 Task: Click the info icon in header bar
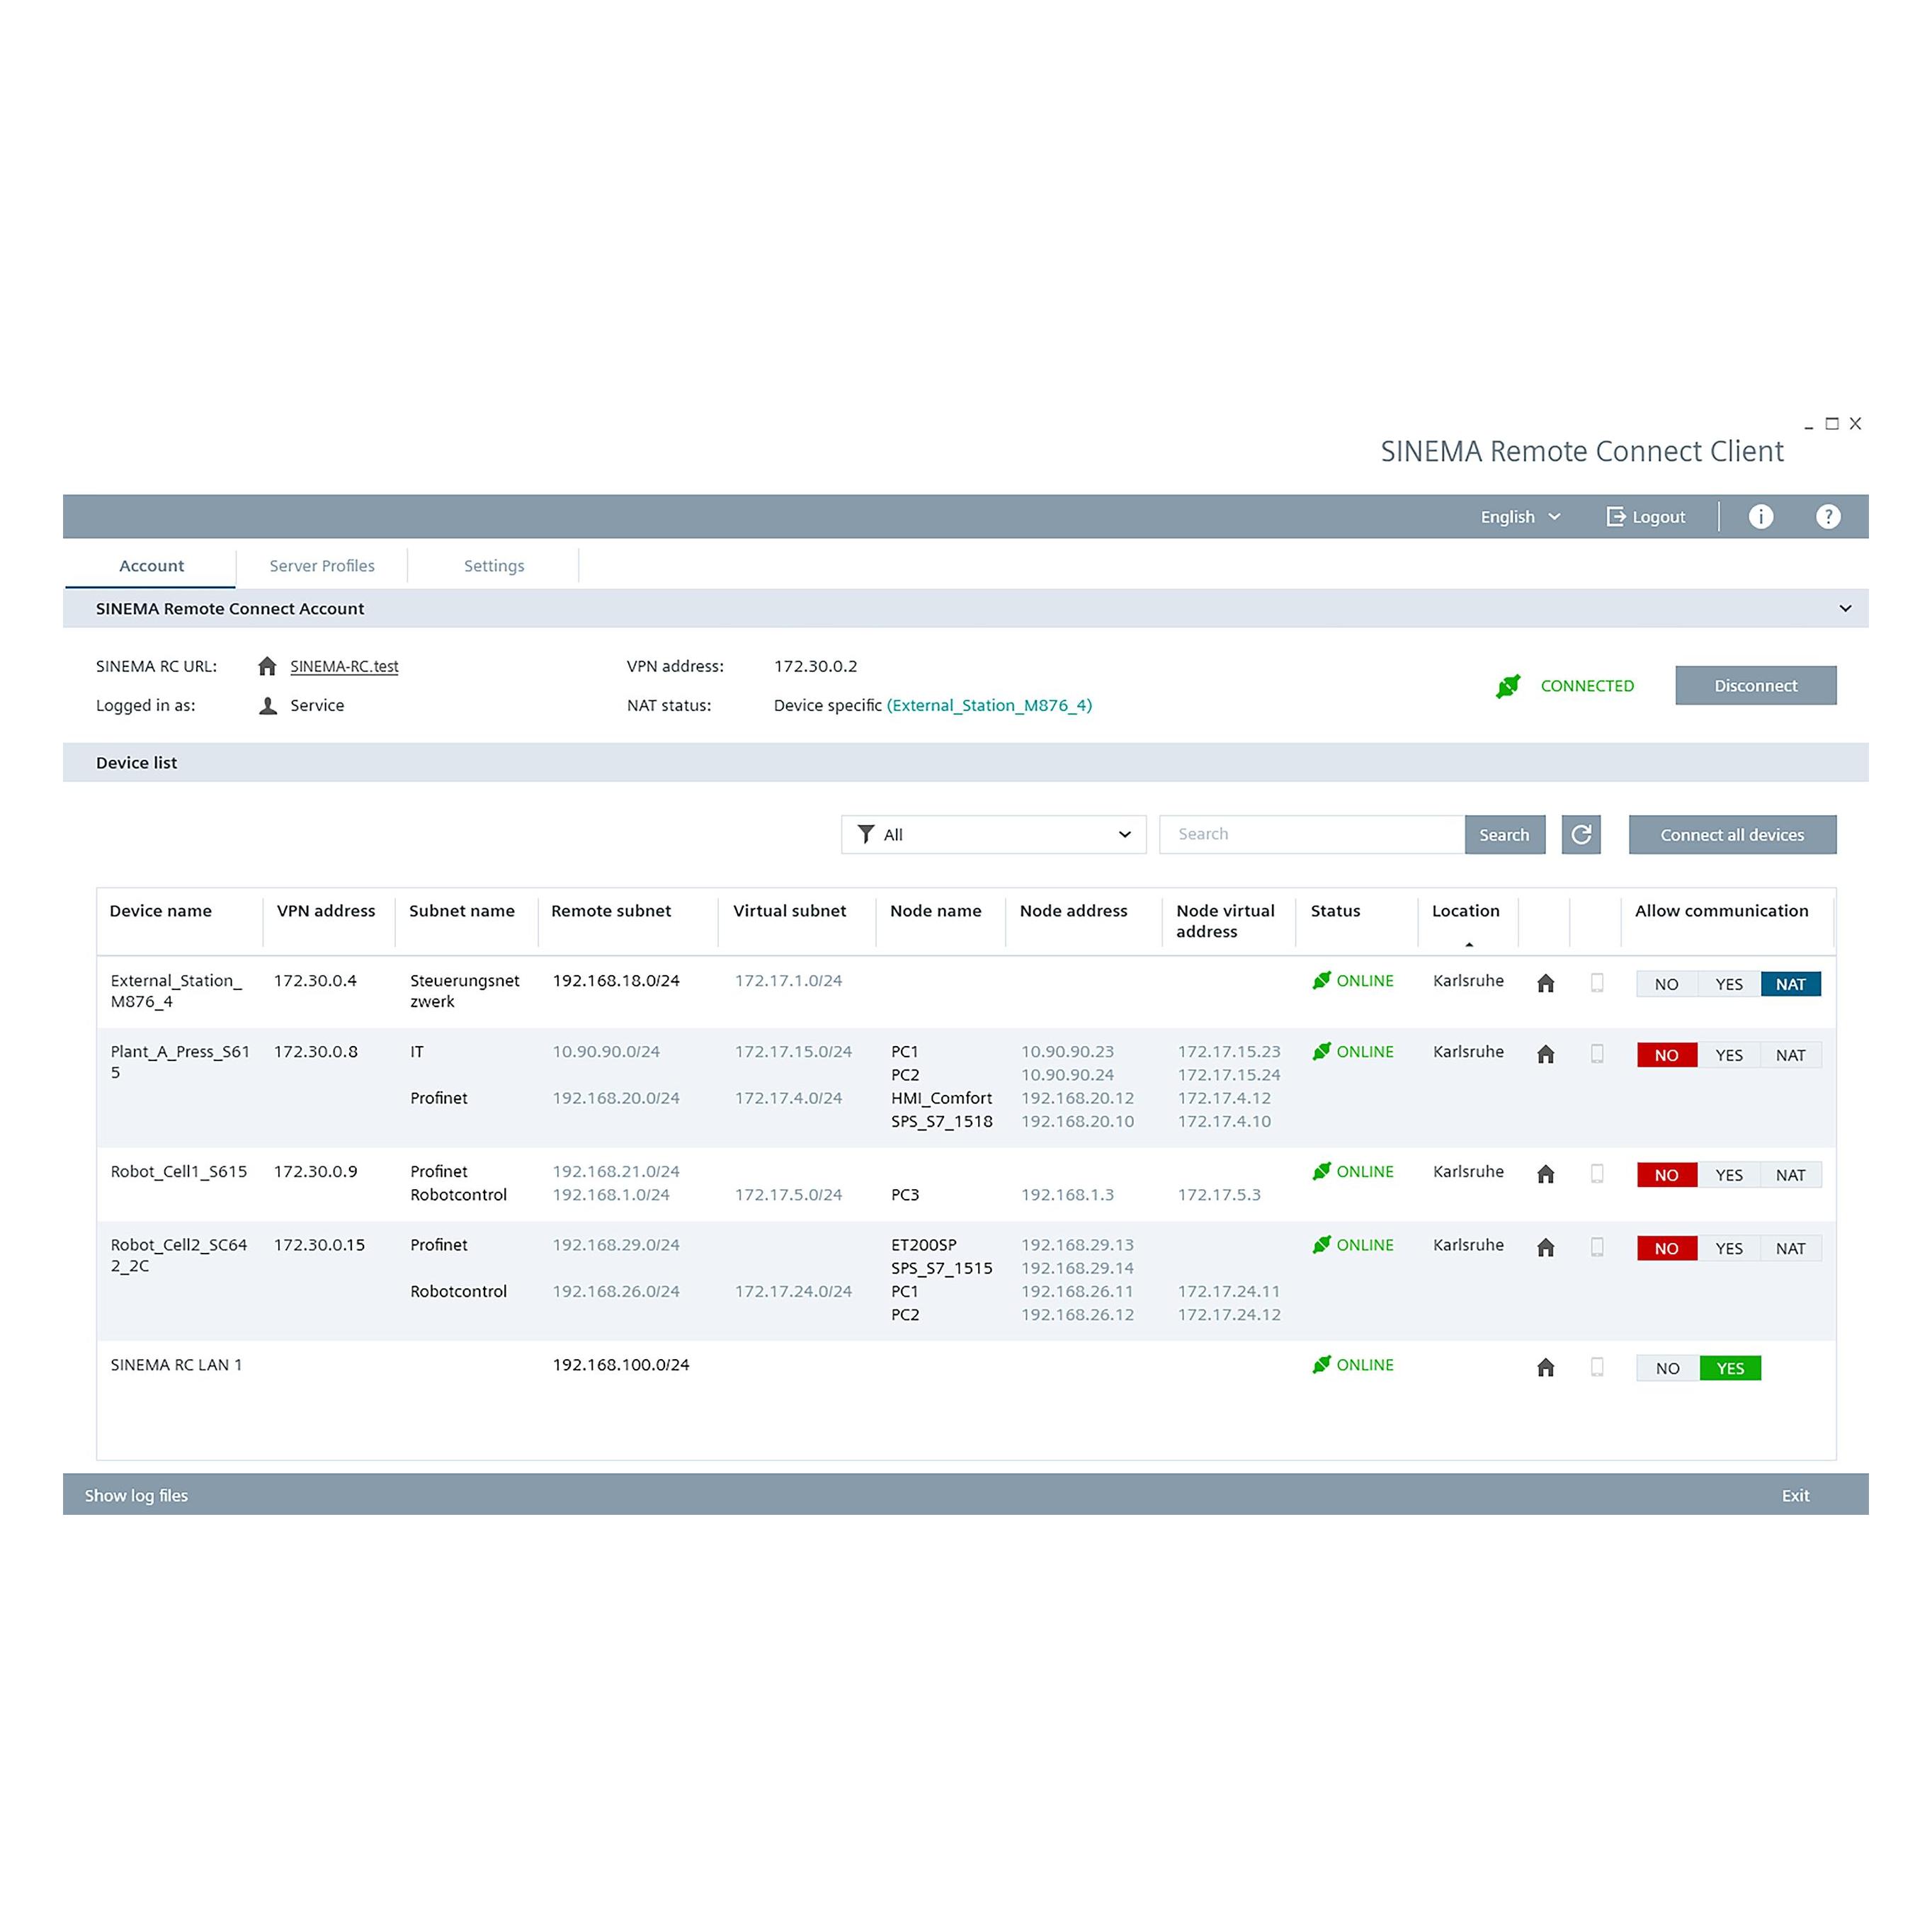(x=1760, y=516)
